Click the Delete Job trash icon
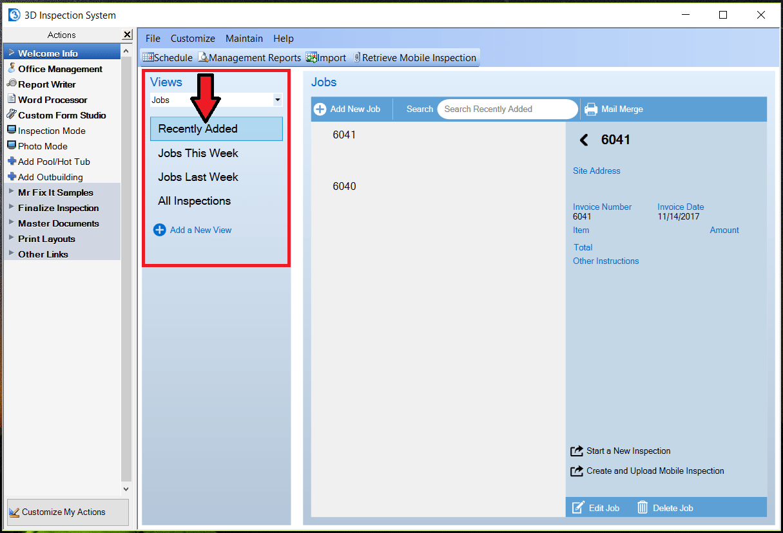This screenshot has height=533, width=783. tap(642, 507)
